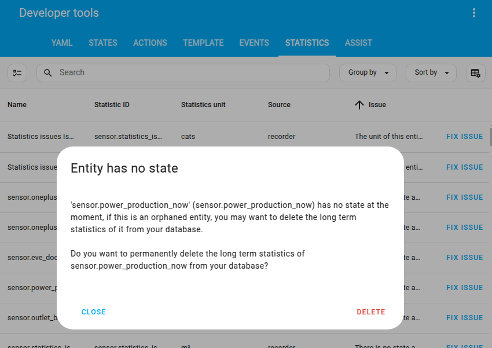This screenshot has width=492, height=348.
Task: Expand the Sort by dropdown
Action: (431, 73)
